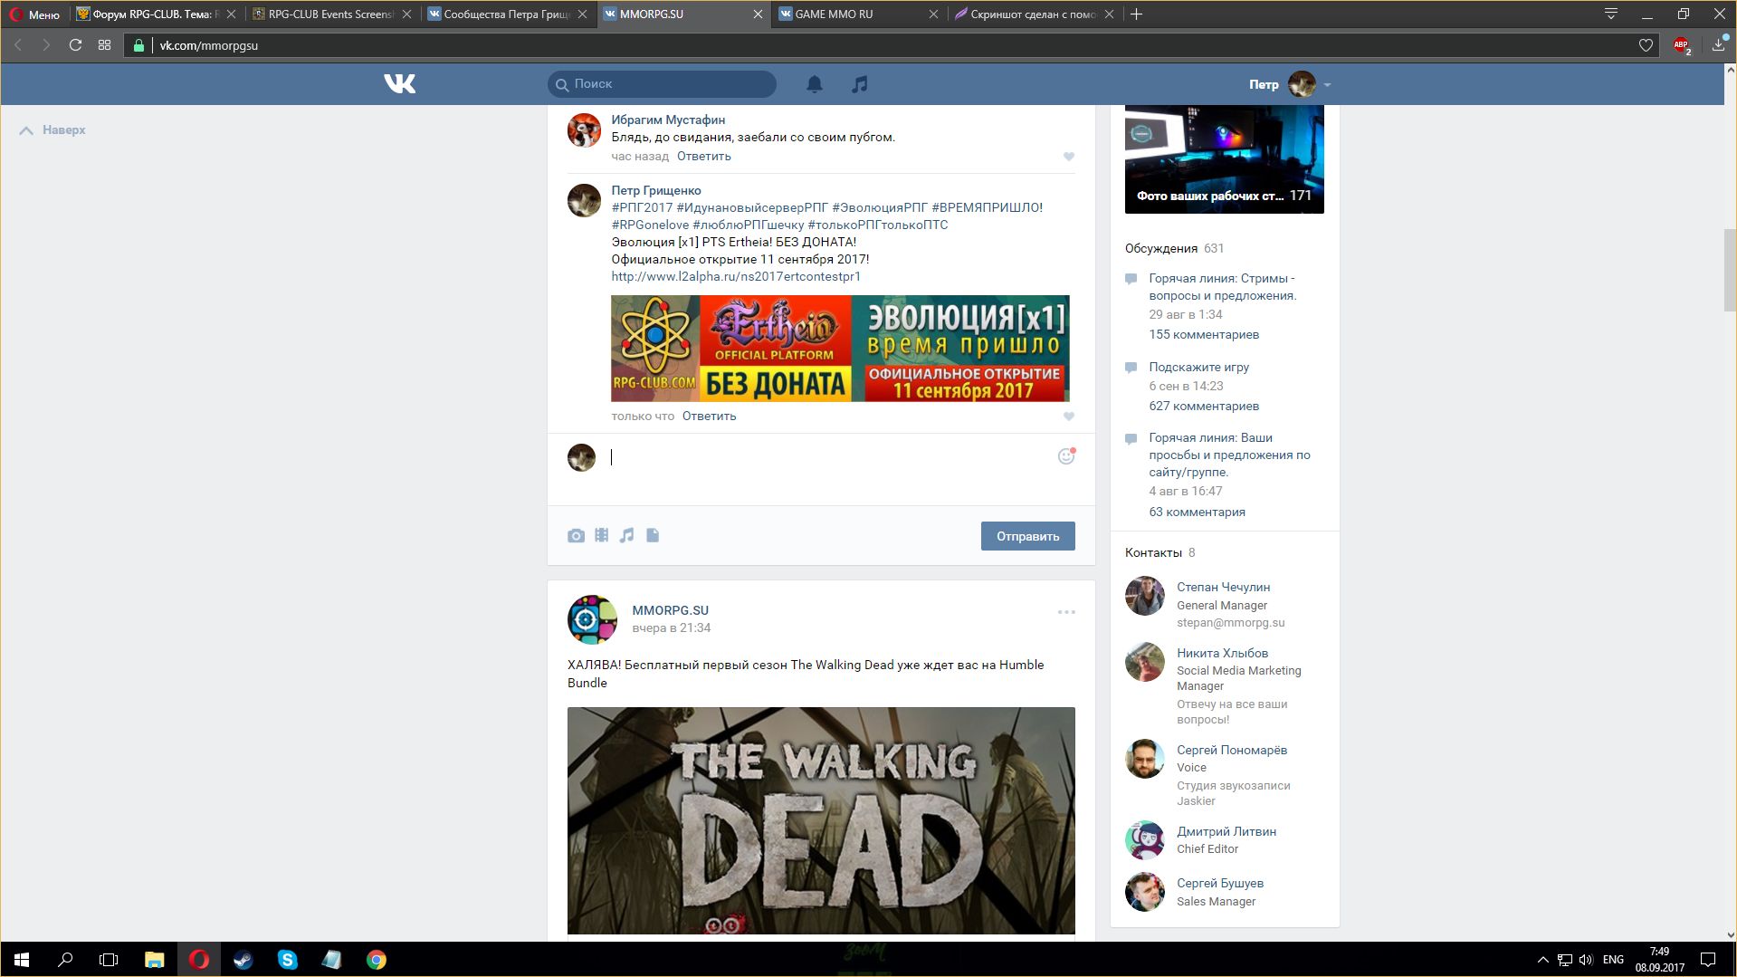The height and width of the screenshot is (977, 1737).
Task: Open the l2alpha.ru contest link
Action: [736, 276]
